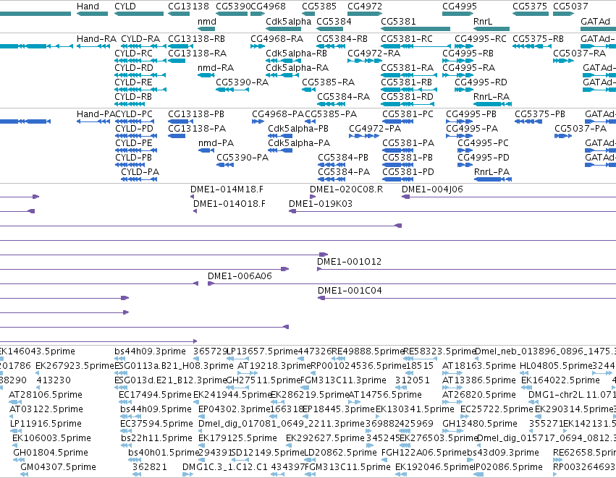The width and height of the screenshot is (616, 478).
Task: Click the Cdk5alpha gene label
Action: pyautogui.click(x=288, y=22)
